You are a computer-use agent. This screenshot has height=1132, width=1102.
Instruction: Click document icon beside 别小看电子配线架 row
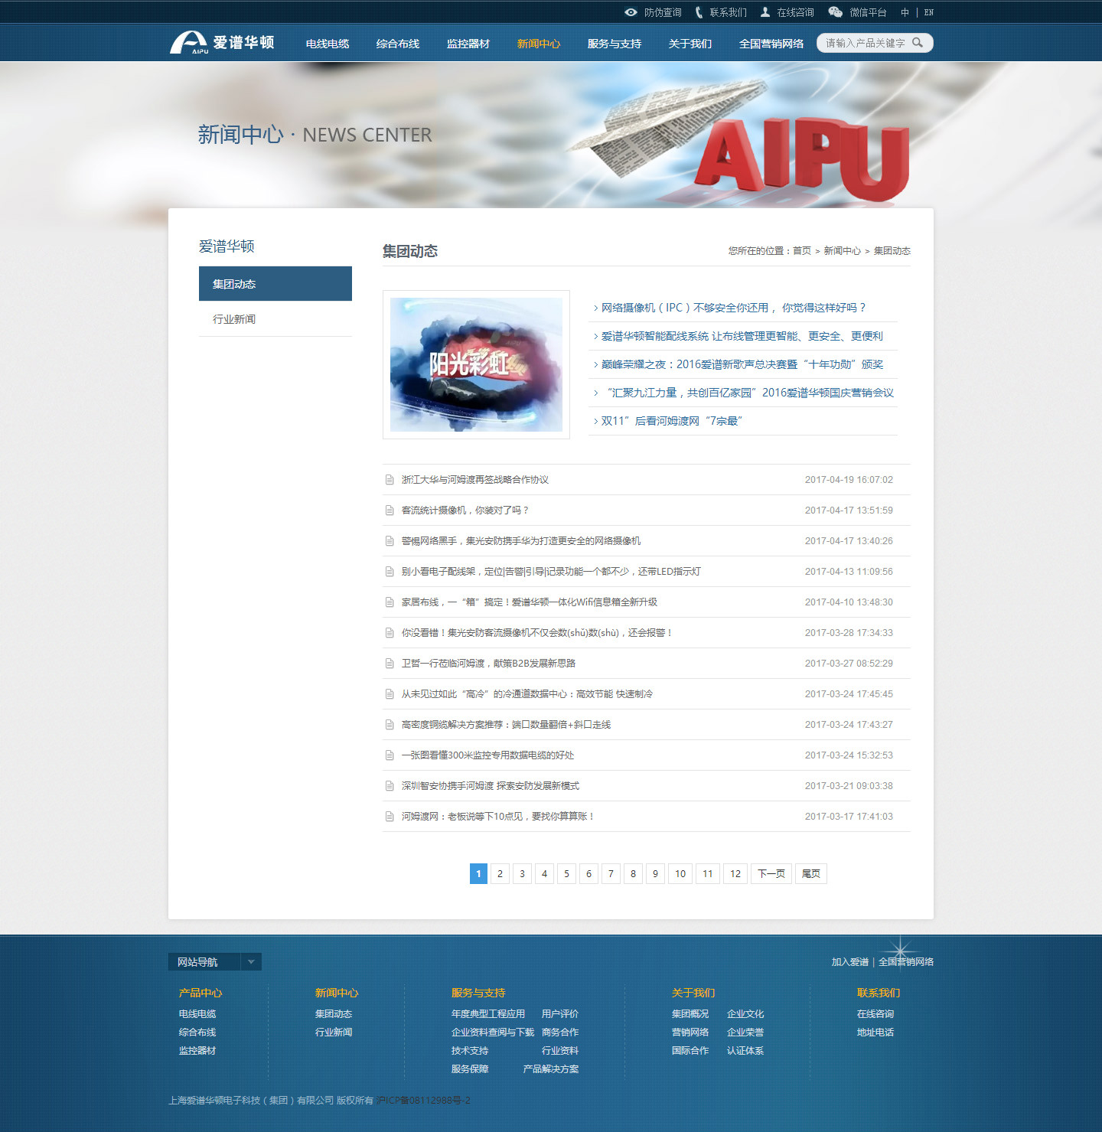(x=390, y=572)
